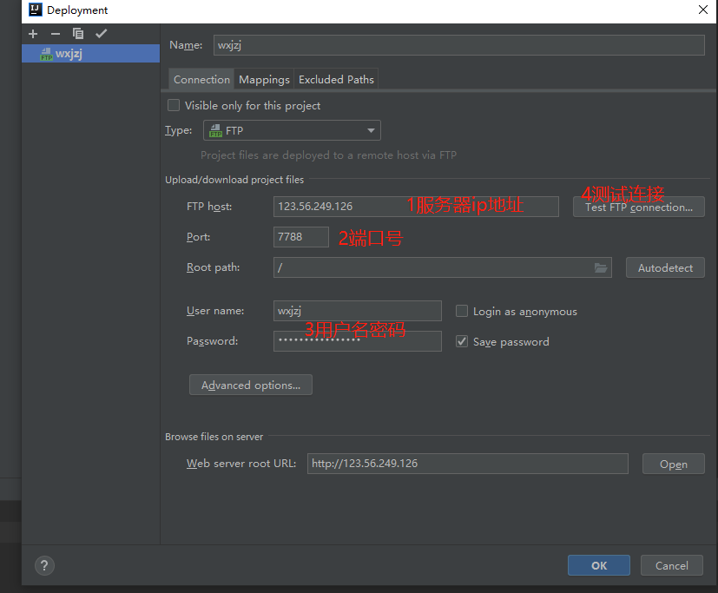Open the help icon at bottom left
The height and width of the screenshot is (593, 718).
(x=43, y=565)
